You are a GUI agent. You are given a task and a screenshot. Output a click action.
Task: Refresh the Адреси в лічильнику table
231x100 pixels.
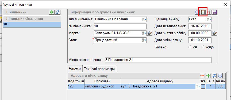click(214, 76)
